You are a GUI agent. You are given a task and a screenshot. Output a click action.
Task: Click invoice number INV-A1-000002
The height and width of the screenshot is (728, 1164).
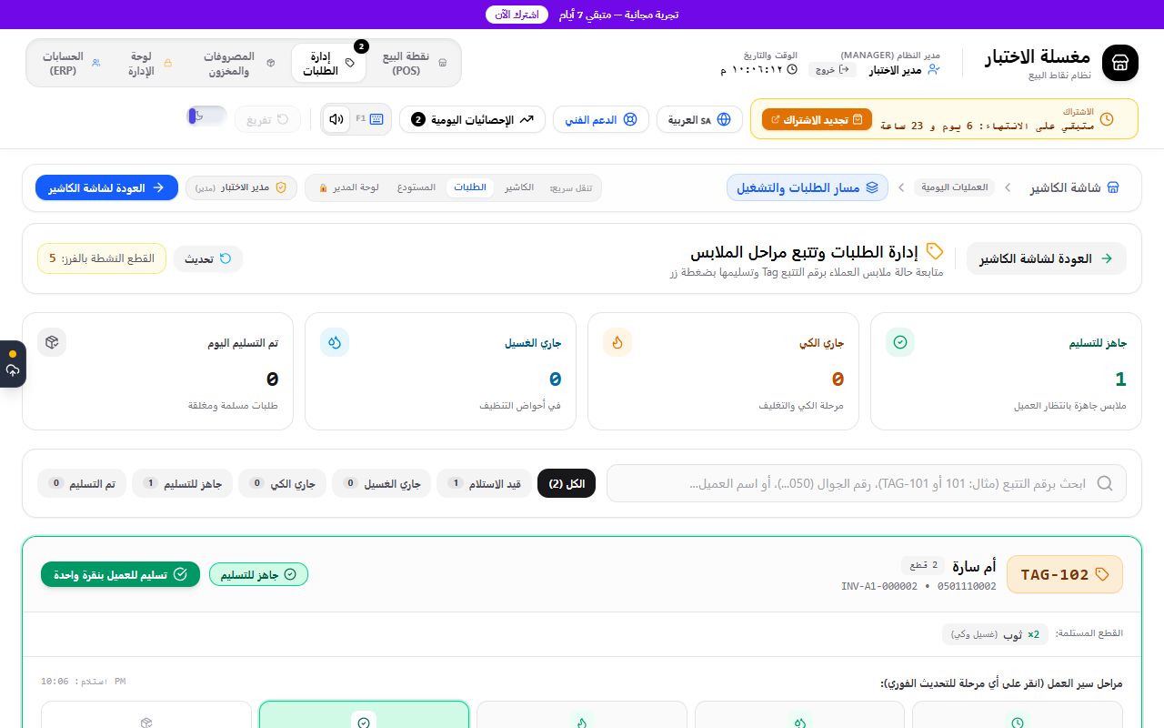[x=879, y=587]
